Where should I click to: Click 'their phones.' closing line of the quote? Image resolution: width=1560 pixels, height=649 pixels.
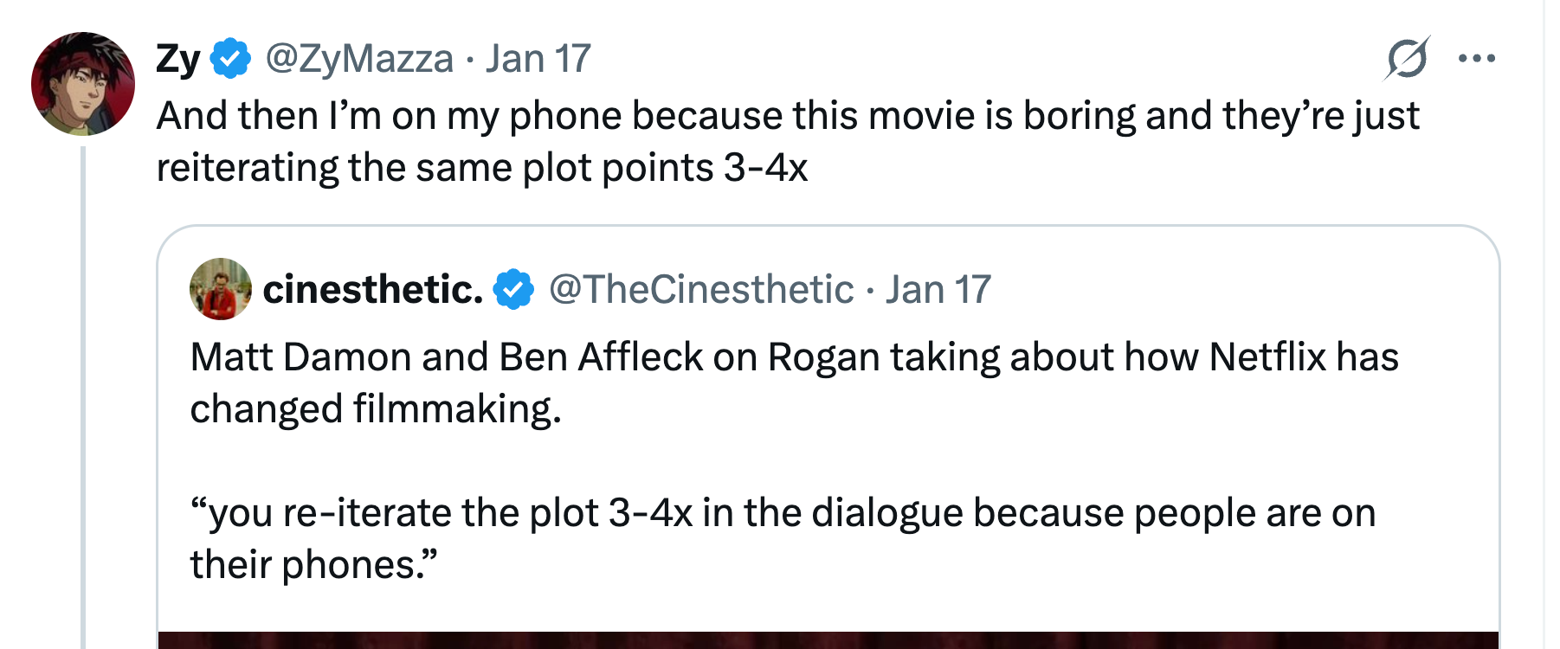314,564
